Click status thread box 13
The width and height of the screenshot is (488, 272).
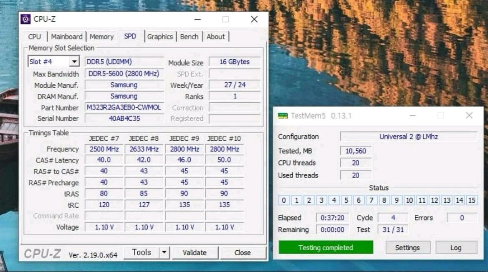(x=447, y=200)
